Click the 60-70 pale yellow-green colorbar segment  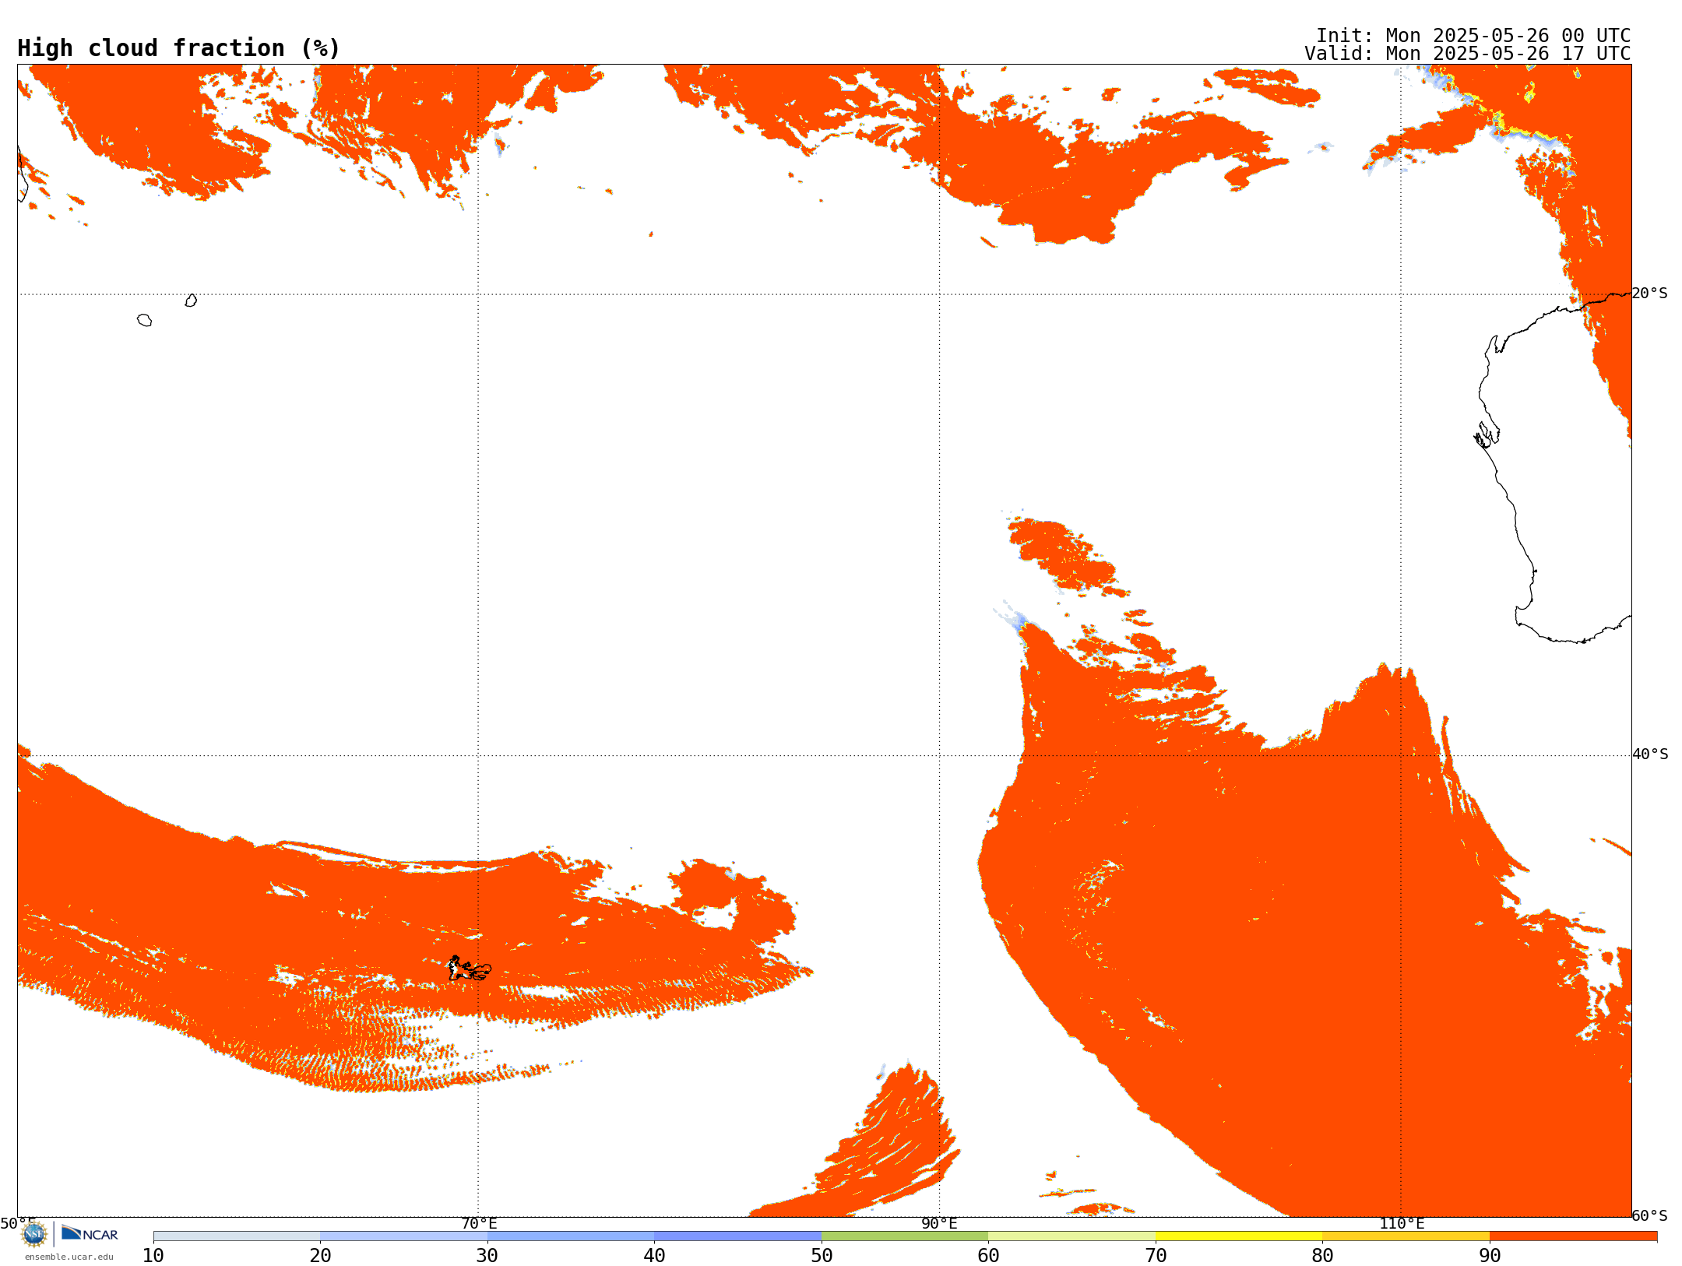click(1071, 1236)
